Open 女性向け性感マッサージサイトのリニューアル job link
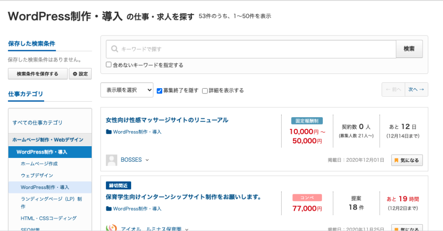443x231 pixels. [167, 120]
